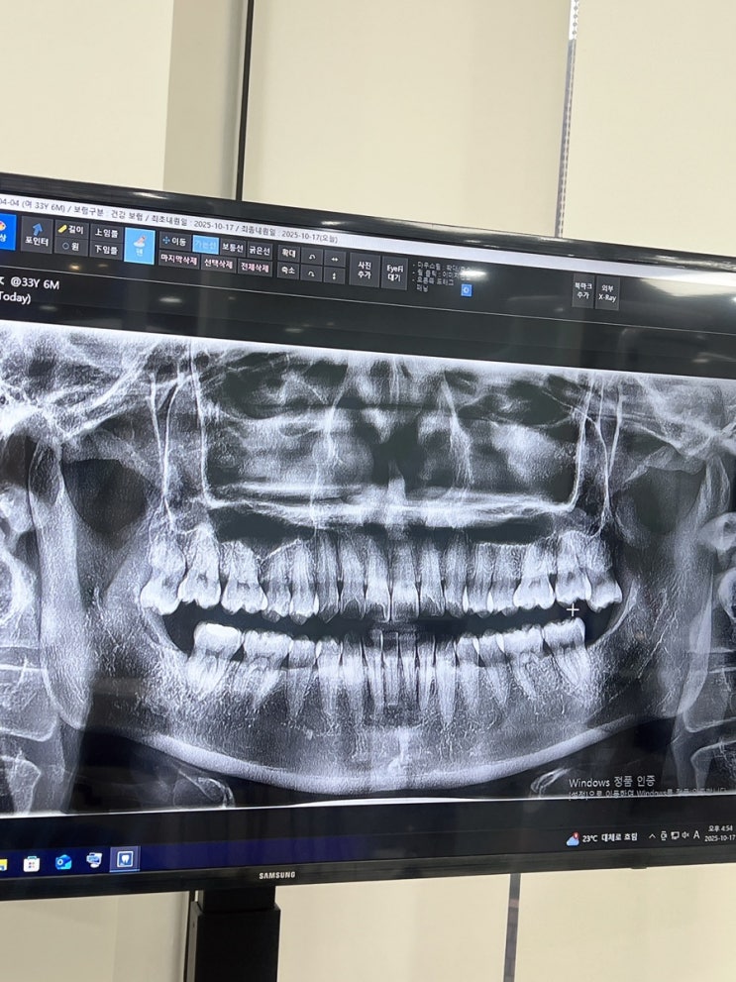Select the 포인터 pointer arrow tool

tap(37, 235)
